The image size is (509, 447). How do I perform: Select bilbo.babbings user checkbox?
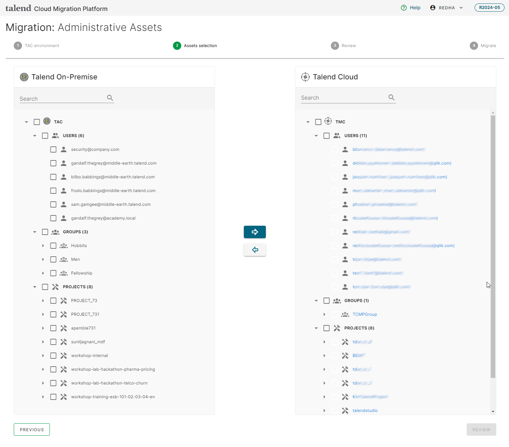click(x=53, y=177)
